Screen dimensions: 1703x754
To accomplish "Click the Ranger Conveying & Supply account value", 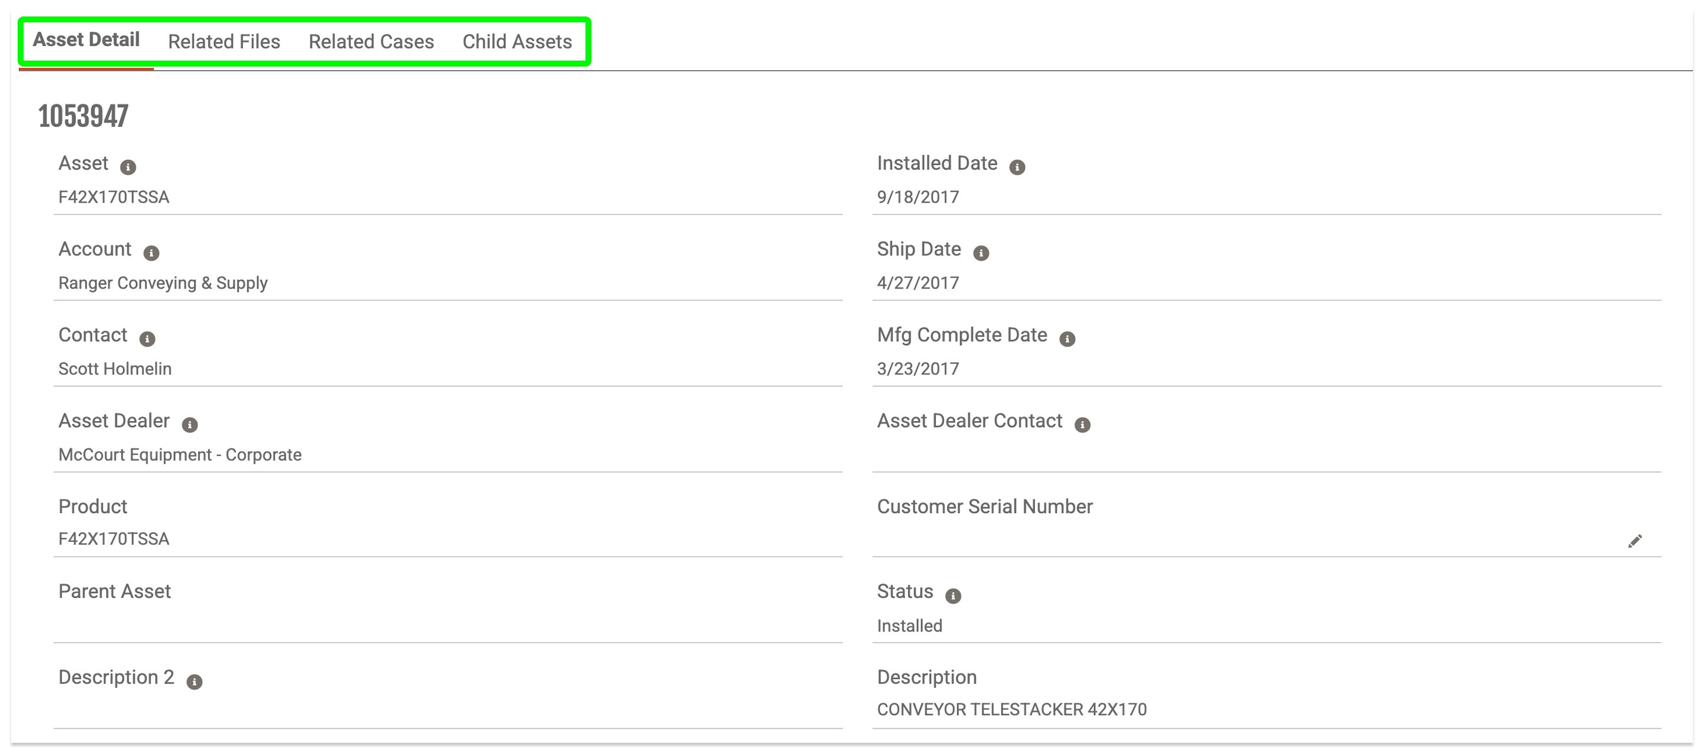I will (x=163, y=283).
